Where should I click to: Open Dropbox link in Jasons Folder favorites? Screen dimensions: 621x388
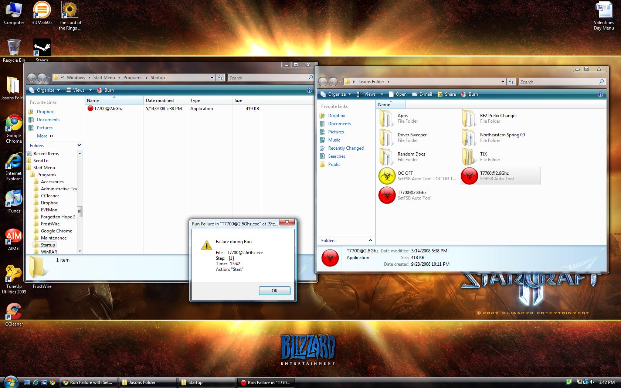click(x=336, y=116)
